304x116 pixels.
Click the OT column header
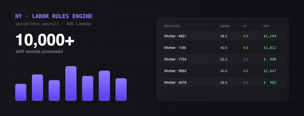(x=245, y=26)
